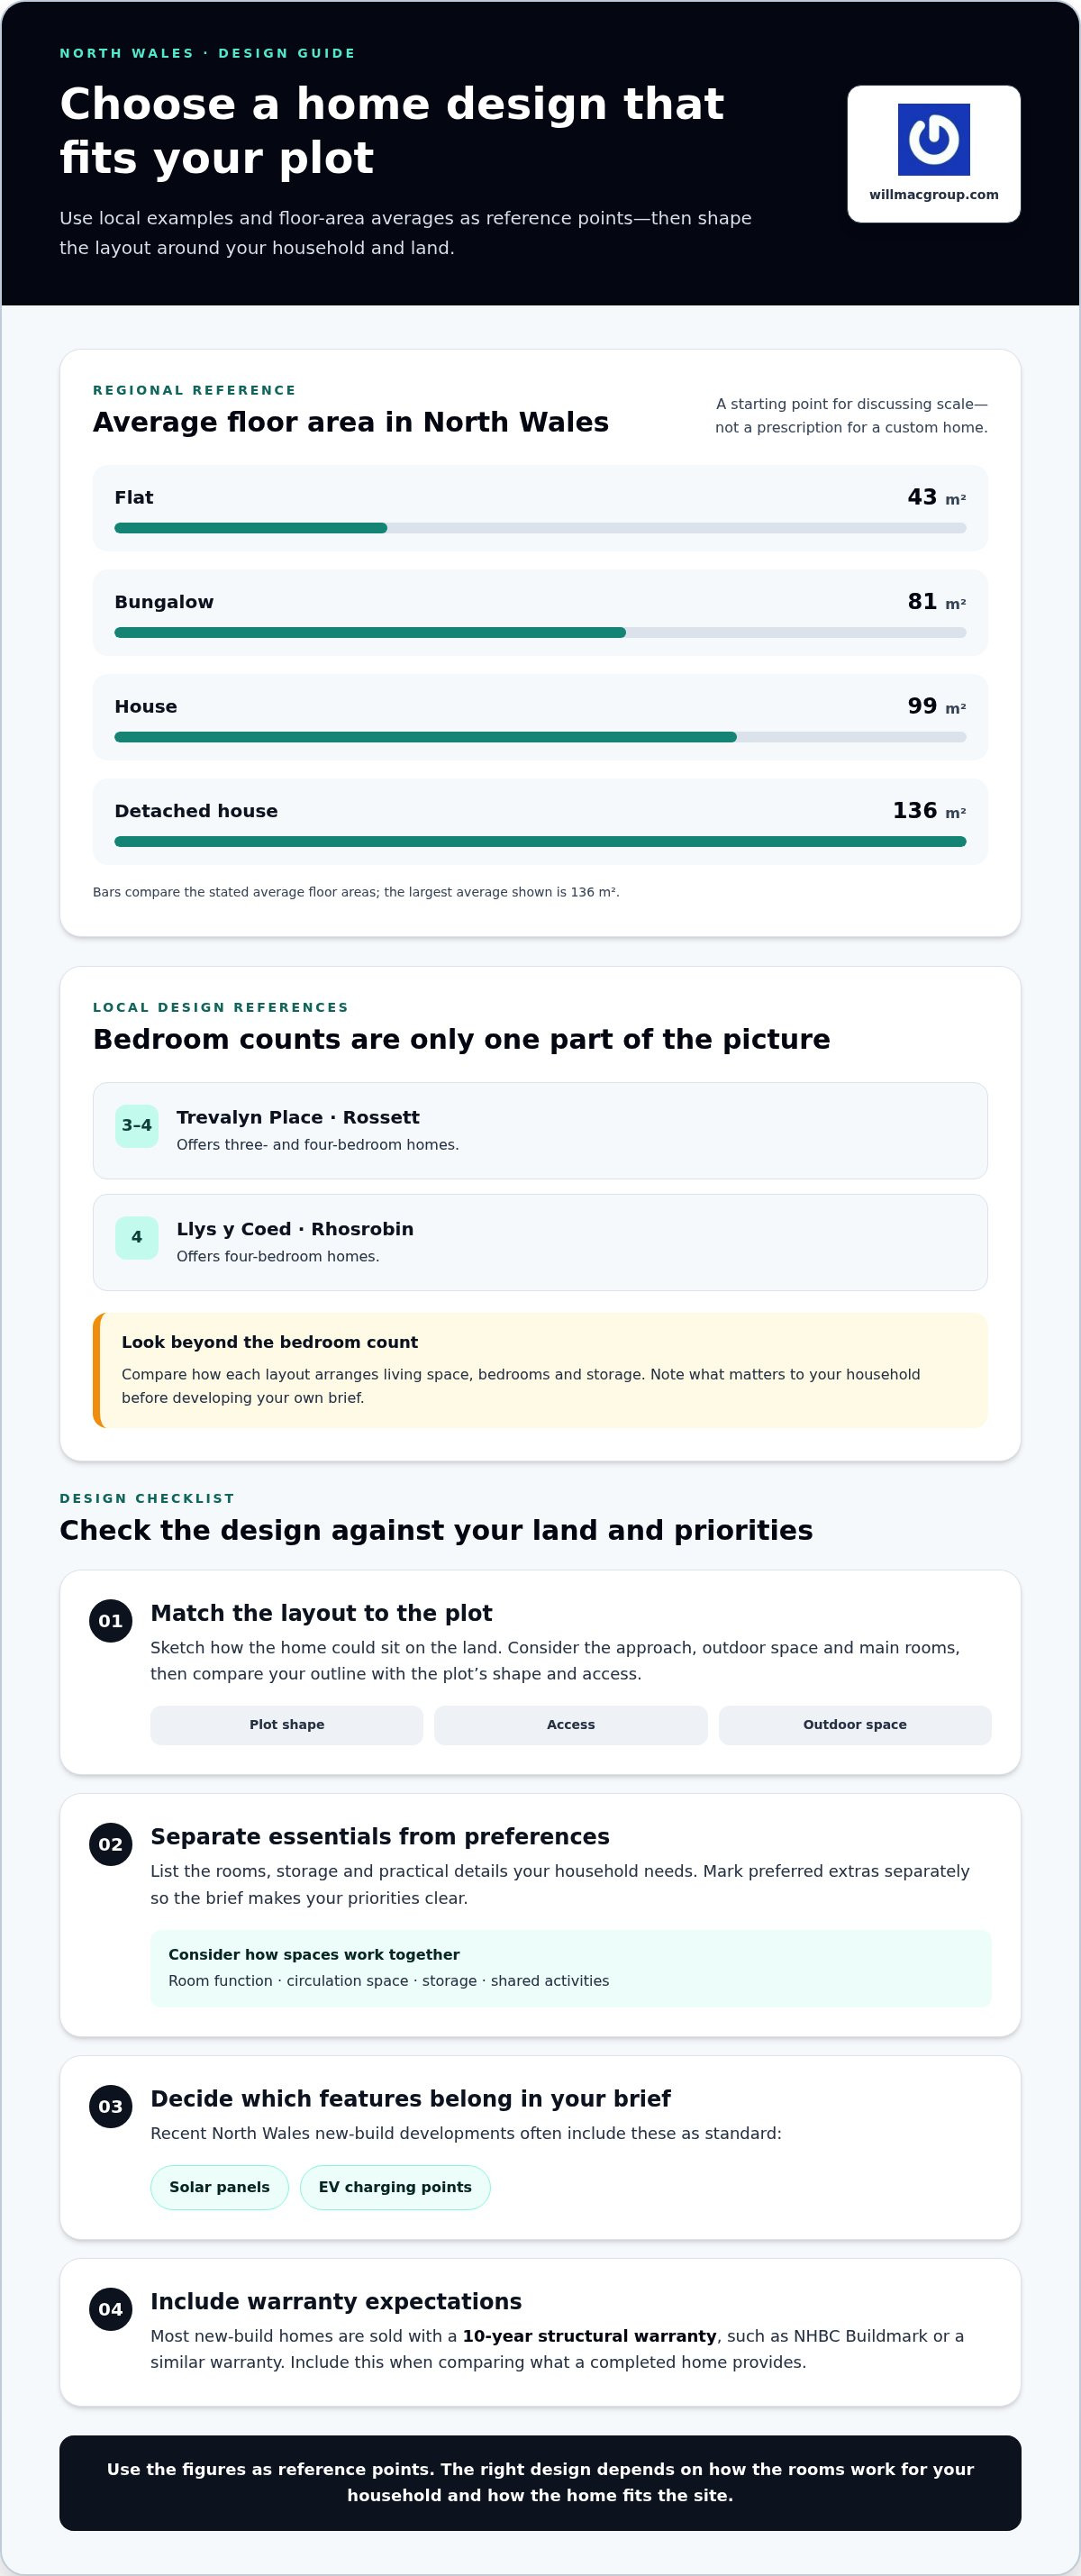Click the blue Willmac power logo icon
1081x2576 pixels.
coord(933,139)
